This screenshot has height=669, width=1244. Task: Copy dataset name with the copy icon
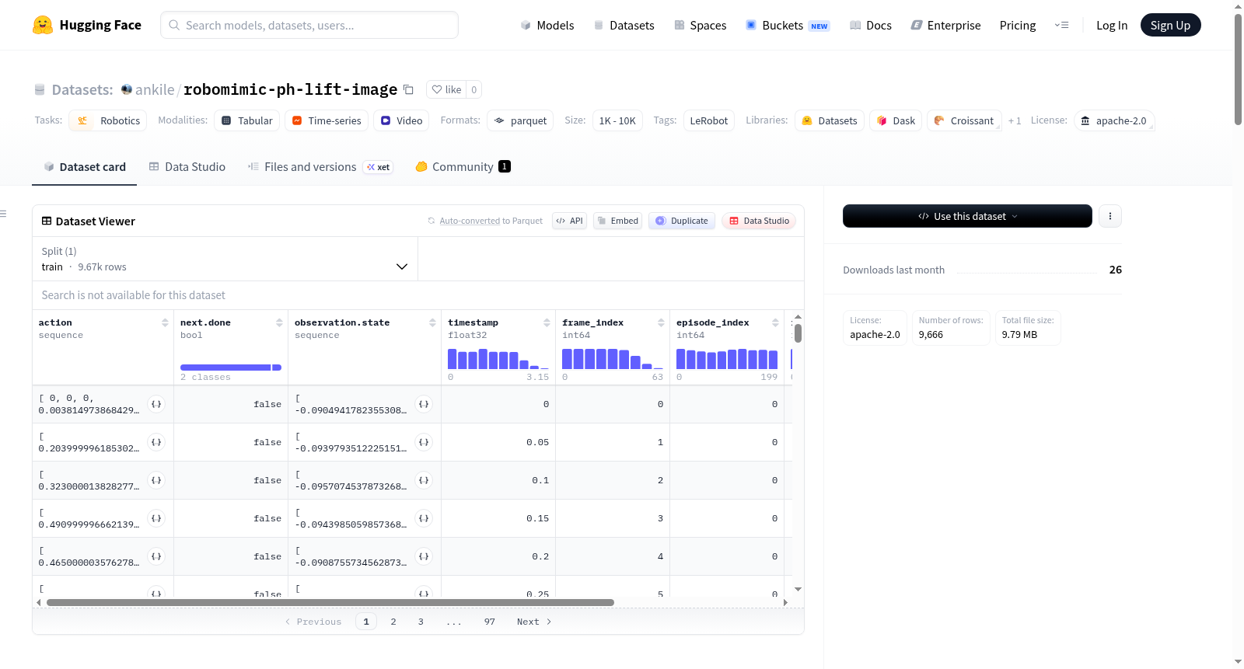pos(408,89)
